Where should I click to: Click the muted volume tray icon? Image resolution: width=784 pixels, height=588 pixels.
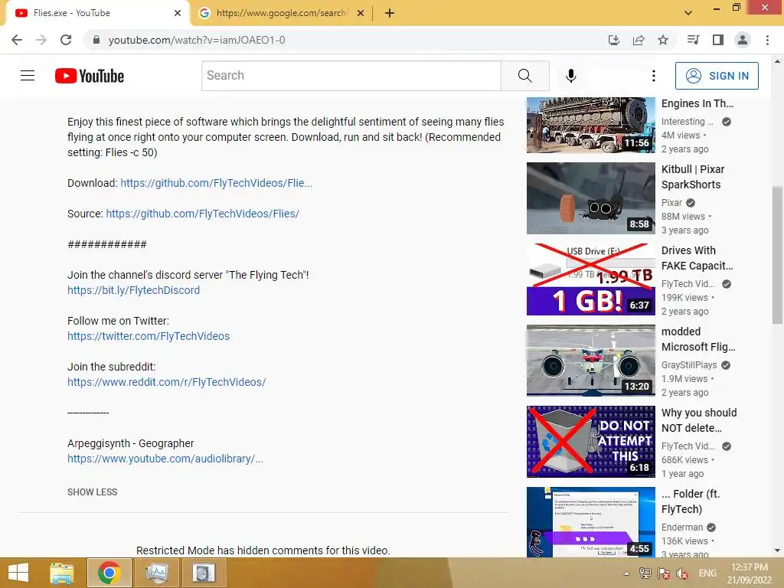(682, 573)
